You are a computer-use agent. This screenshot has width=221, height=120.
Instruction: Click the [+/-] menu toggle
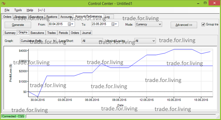click(41, 10)
